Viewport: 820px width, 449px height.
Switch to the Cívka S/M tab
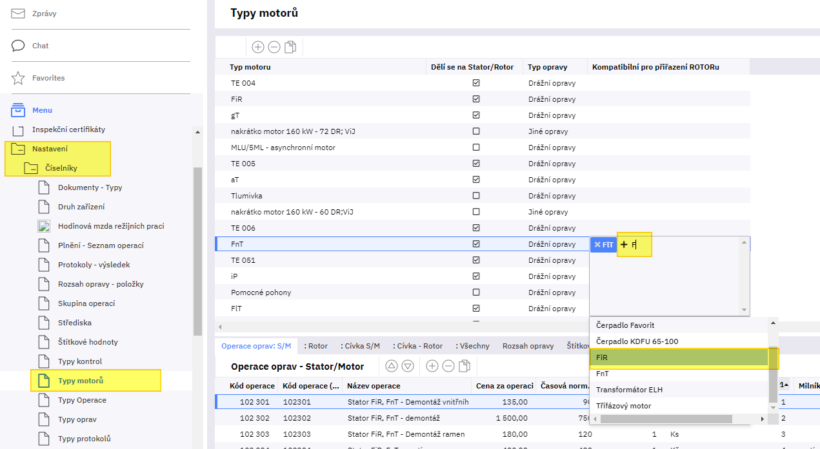click(x=362, y=346)
